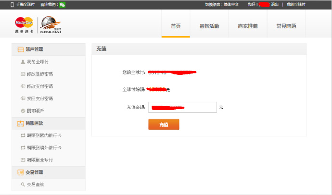Click the Global Cash globe logo
Viewport: 332px width, 195px height.
coord(51,24)
